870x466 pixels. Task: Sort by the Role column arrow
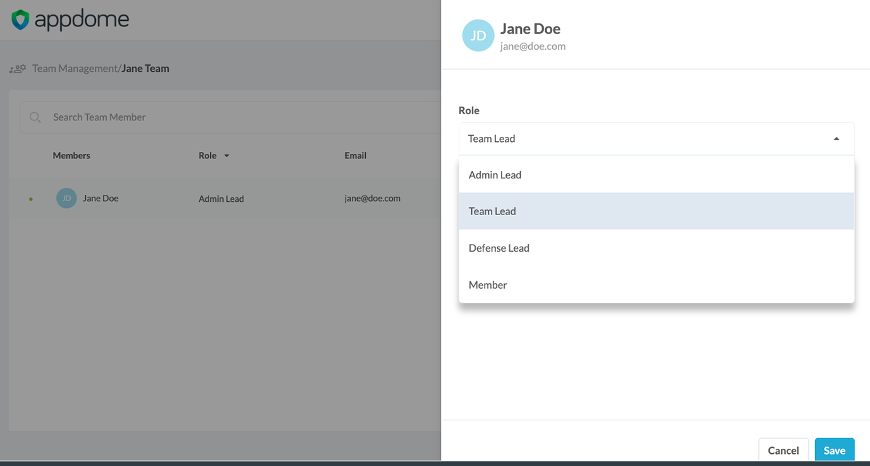pos(227,156)
